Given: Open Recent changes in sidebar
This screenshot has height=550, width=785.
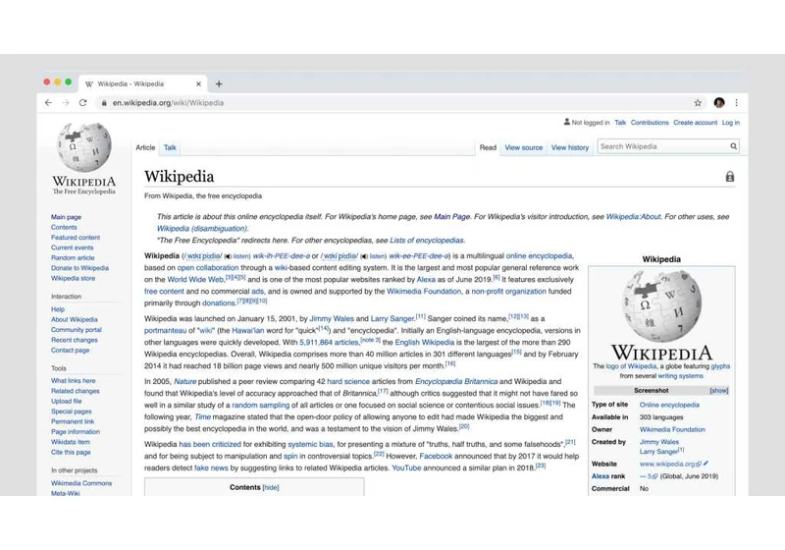Looking at the screenshot, I should click(x=75, y=340).
